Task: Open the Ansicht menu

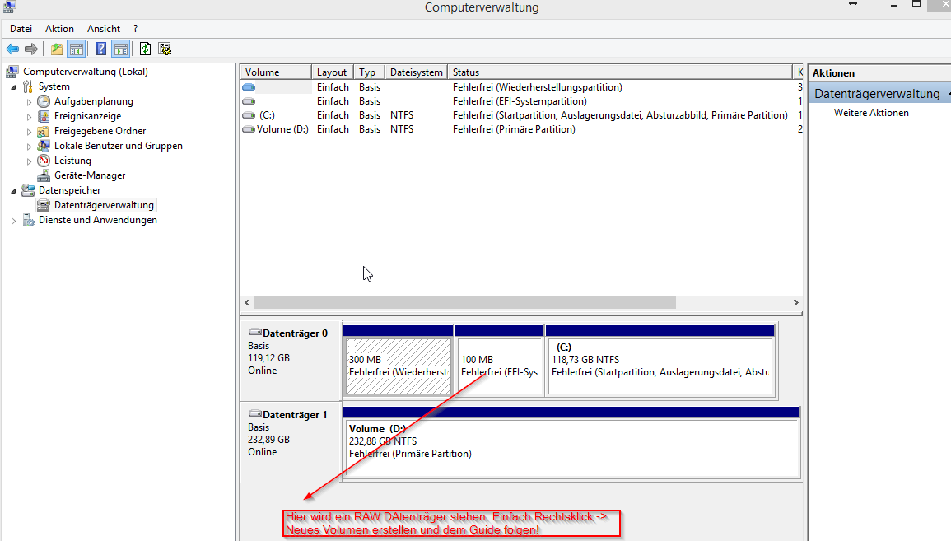Action: 104,29
